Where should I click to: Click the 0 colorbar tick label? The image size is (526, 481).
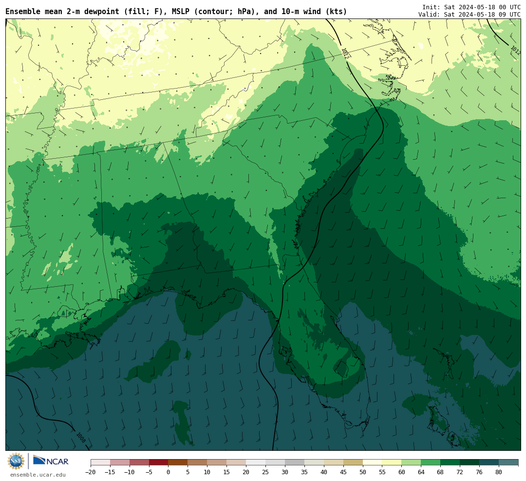pos(169,472)
